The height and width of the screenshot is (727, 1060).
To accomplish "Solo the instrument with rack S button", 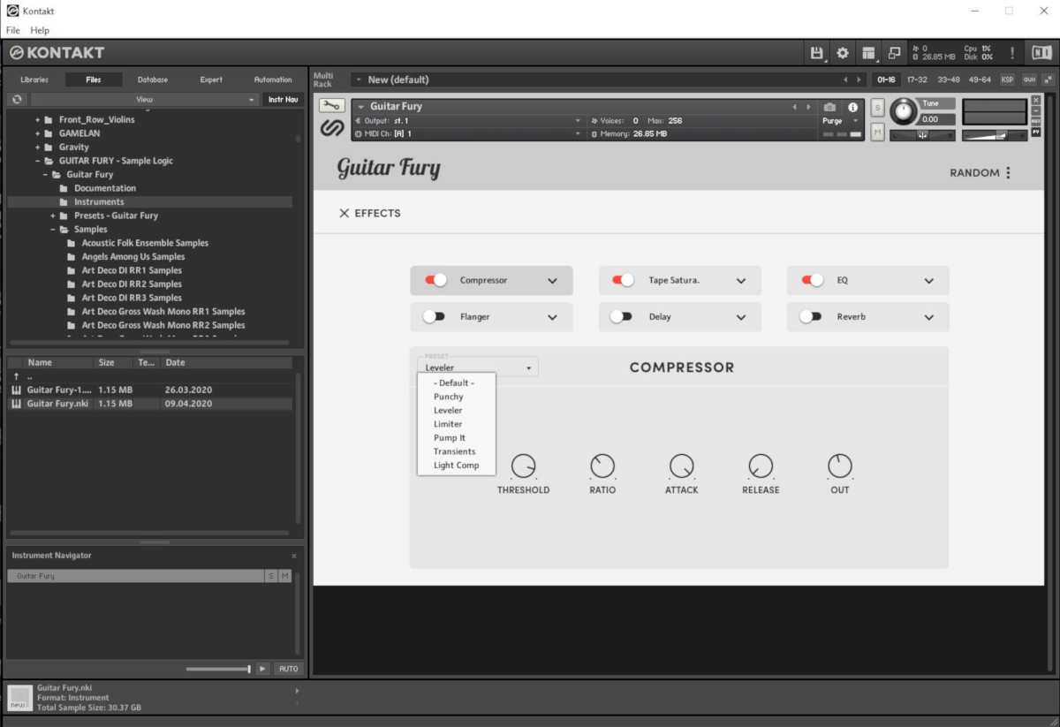I will pyautogui.click(x=877, y=108).
